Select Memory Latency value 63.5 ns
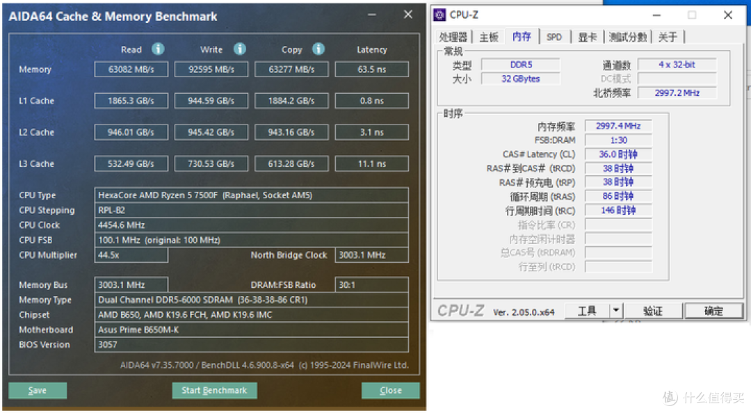The height and width of the screenshot is (413, 751). 371,70
